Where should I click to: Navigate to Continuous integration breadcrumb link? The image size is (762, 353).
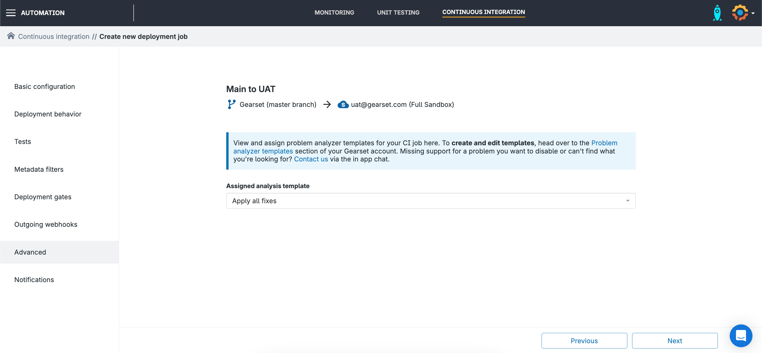click(x=53, y=37)
